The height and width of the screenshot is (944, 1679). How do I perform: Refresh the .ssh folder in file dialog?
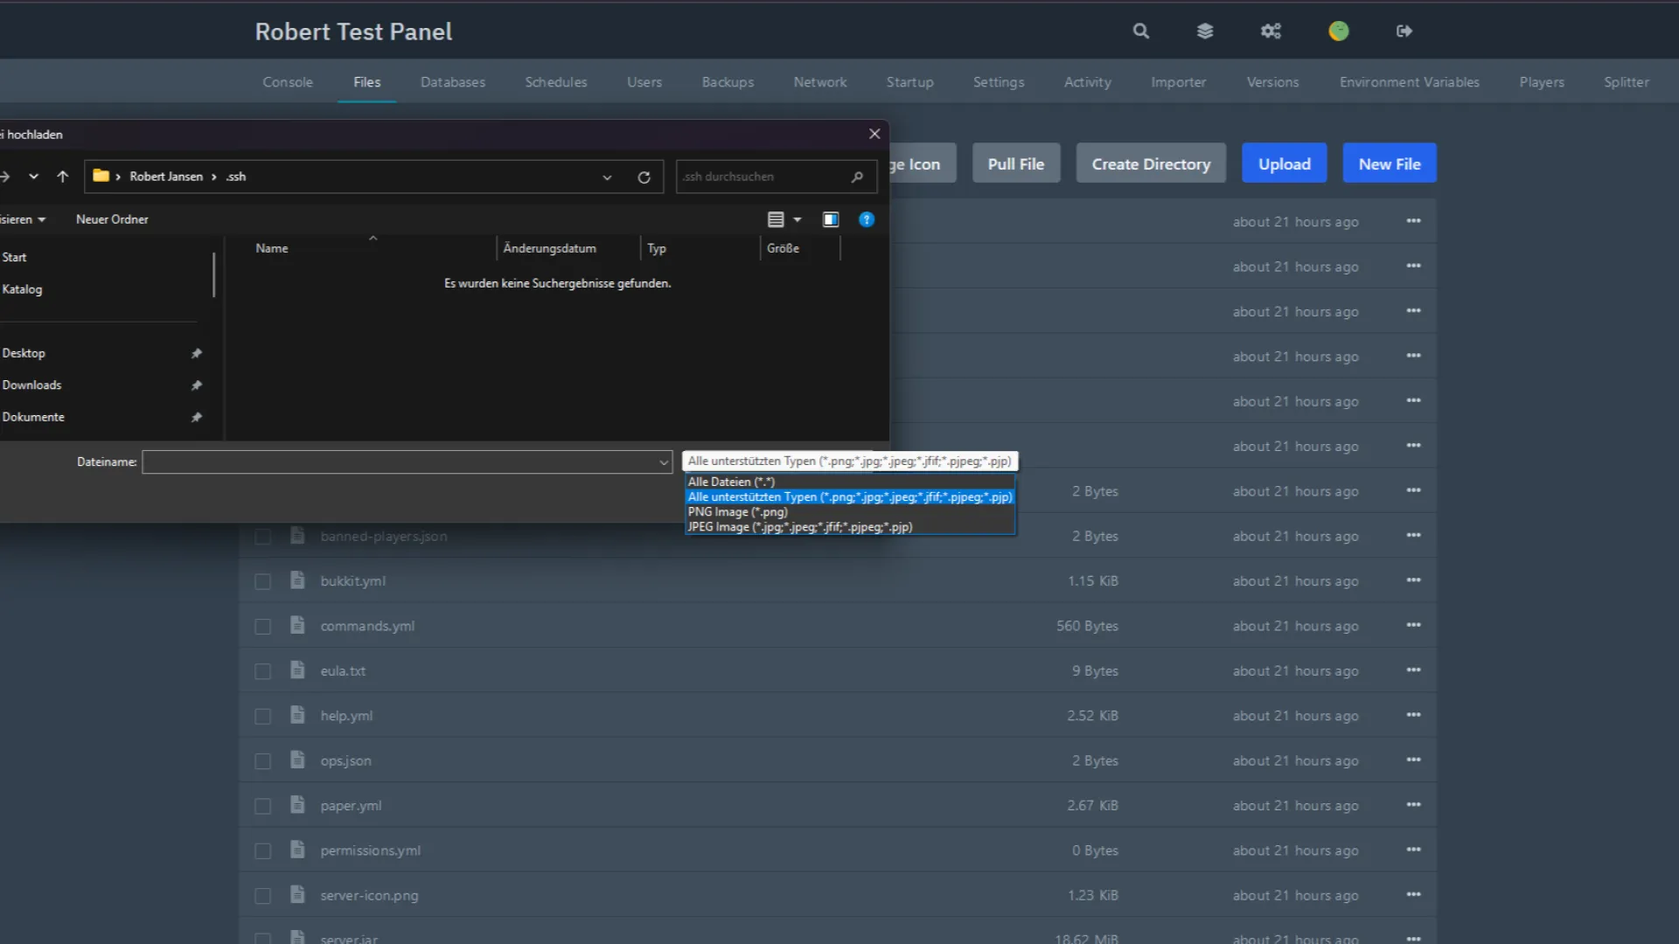(644, 177)
